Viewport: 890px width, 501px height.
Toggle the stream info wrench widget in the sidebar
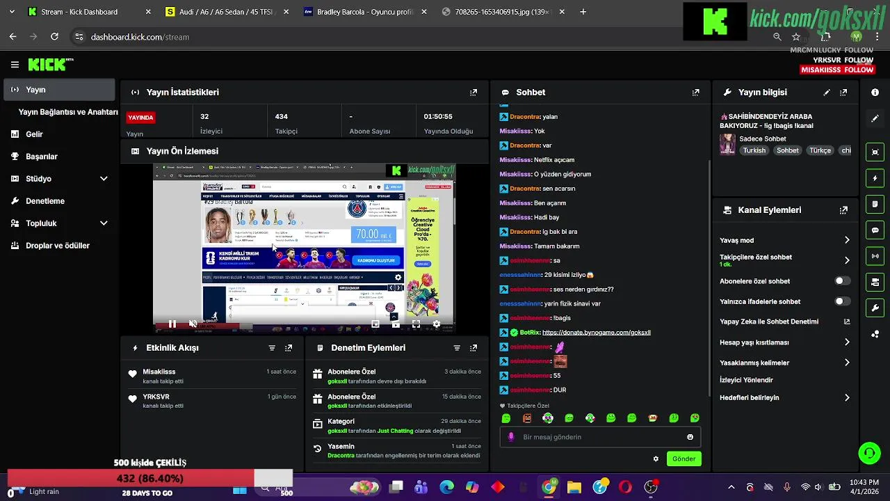coord(875,308)
